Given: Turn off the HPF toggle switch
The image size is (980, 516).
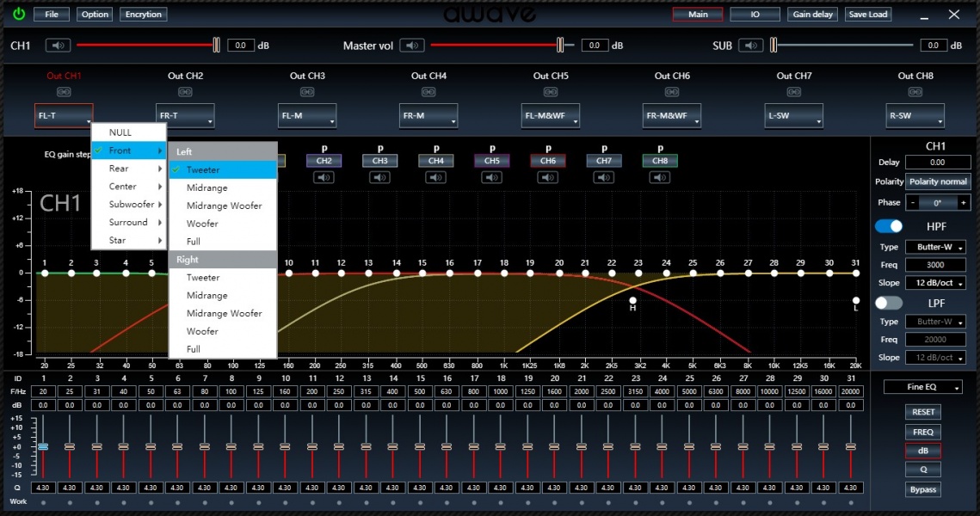Looking at the screenshot, I should 889,226.
